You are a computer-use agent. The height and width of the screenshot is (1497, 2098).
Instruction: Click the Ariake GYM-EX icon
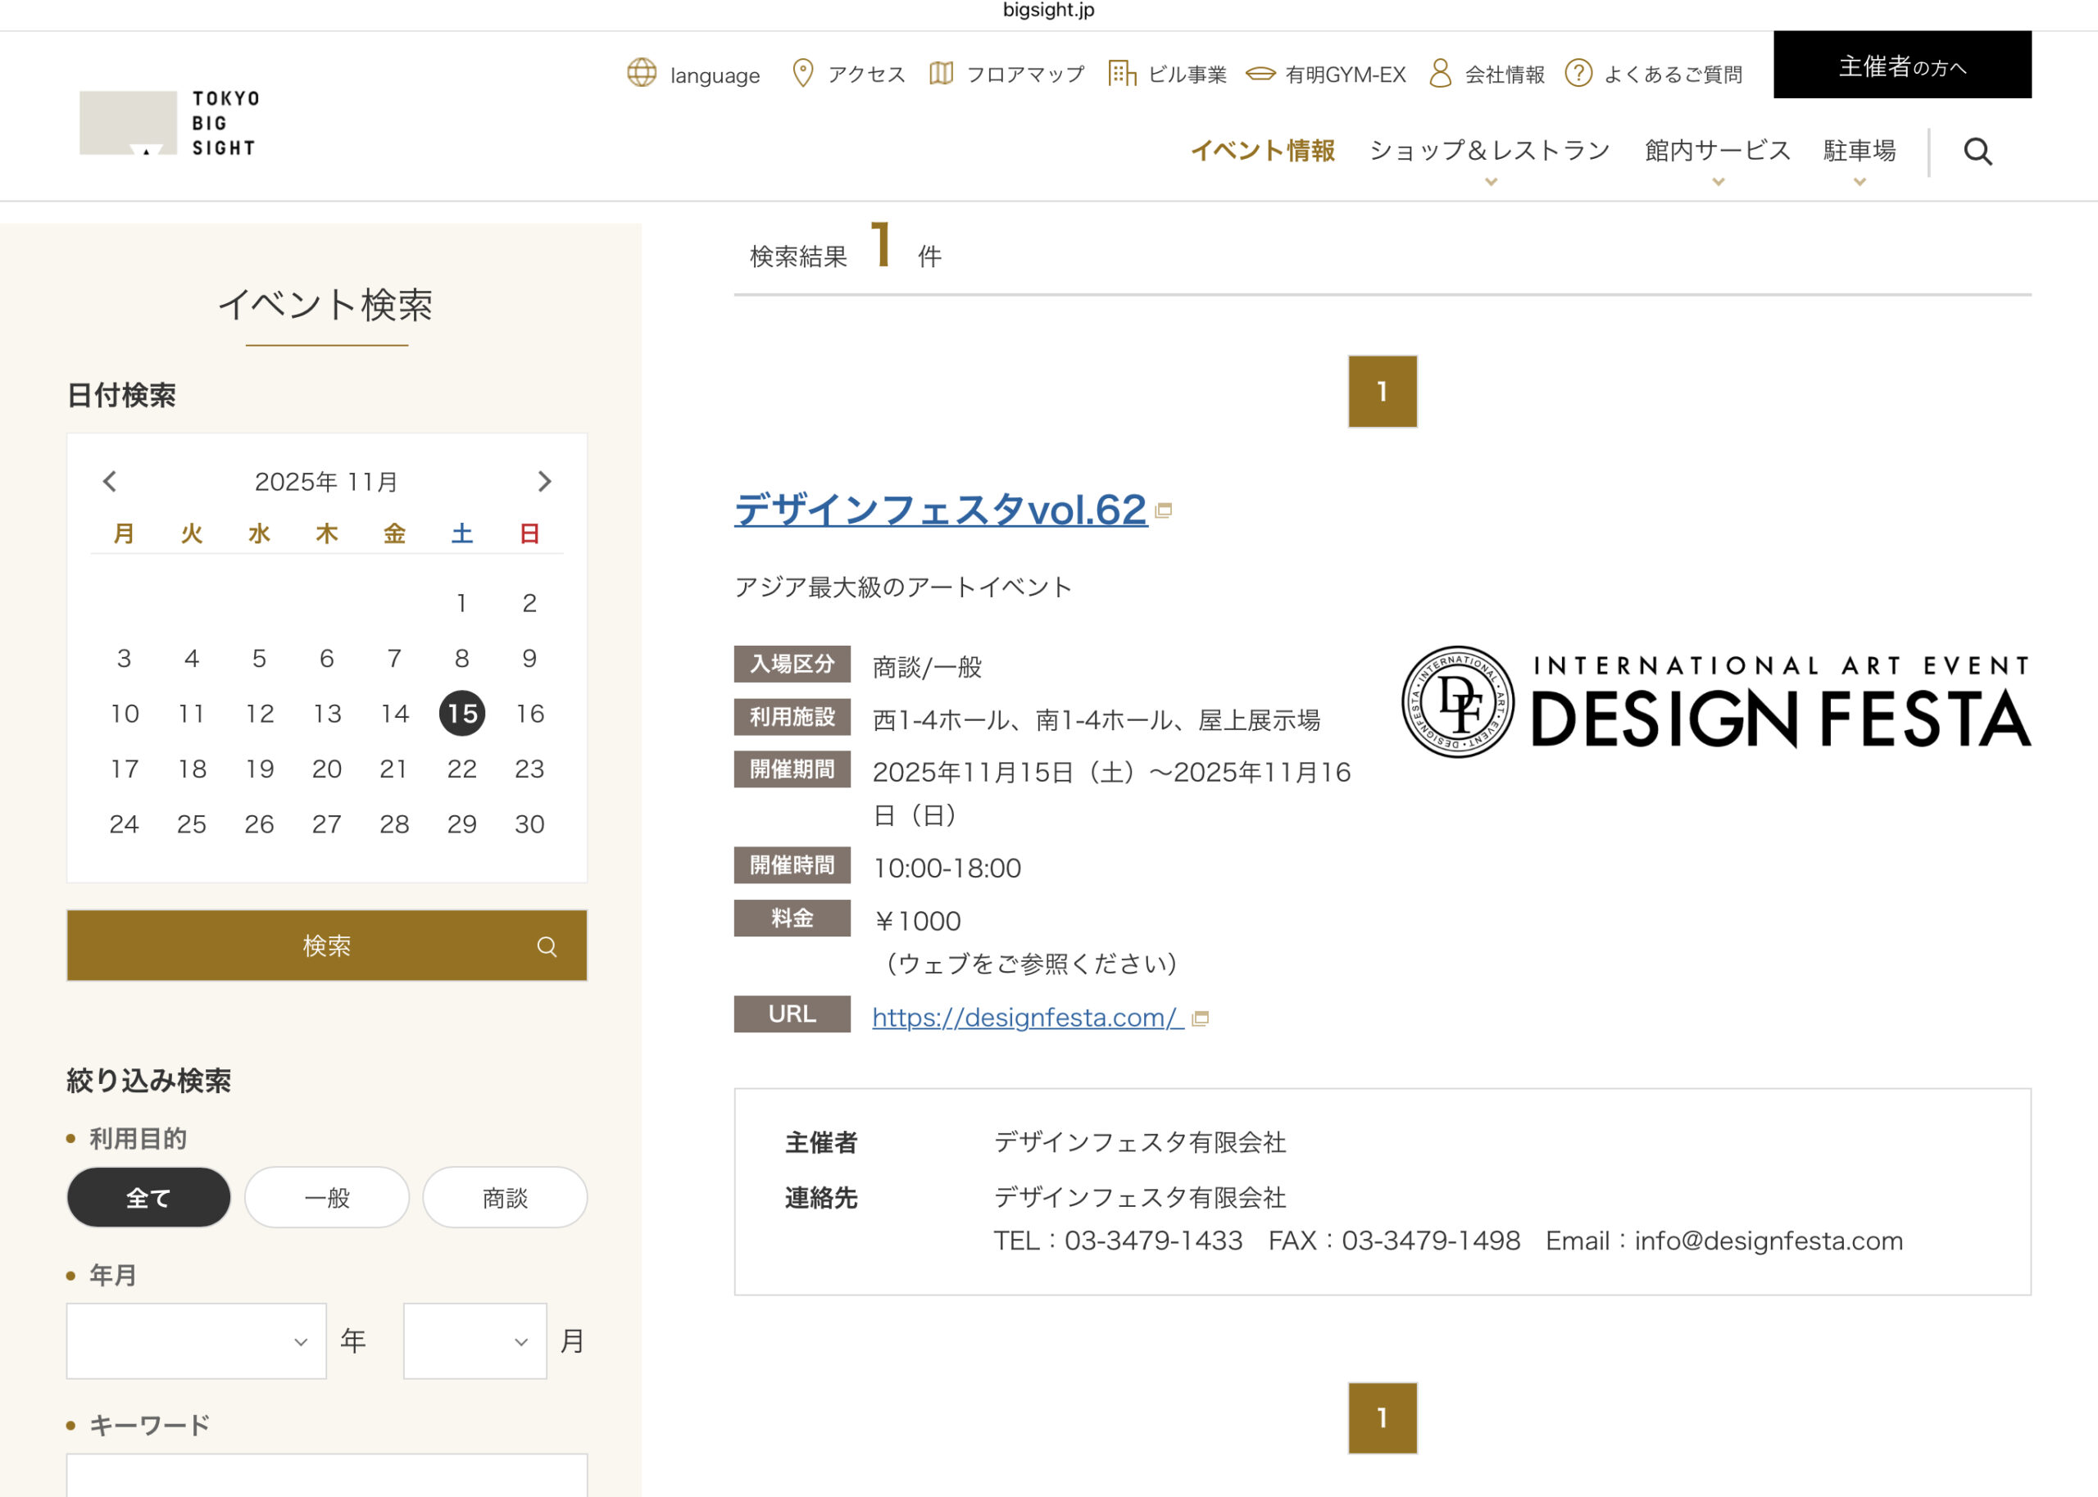tap(1260, 73)
